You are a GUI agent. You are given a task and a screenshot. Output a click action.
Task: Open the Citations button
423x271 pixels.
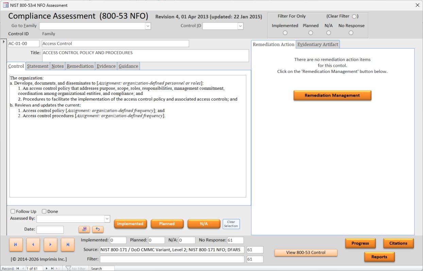point(399,243)
